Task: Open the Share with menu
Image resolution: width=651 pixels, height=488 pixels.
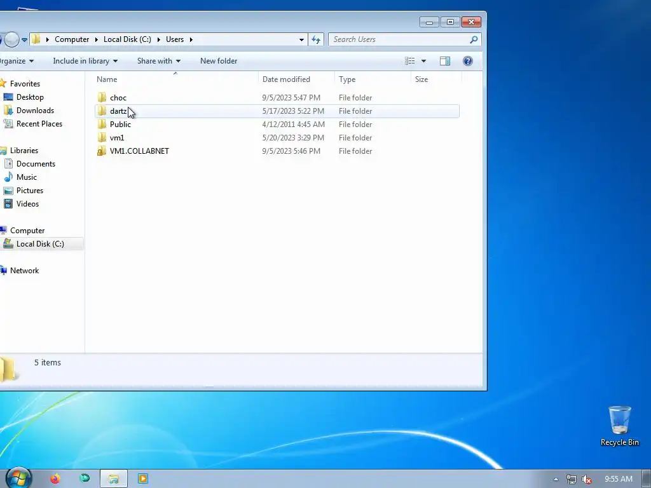Action: point(158,61)
